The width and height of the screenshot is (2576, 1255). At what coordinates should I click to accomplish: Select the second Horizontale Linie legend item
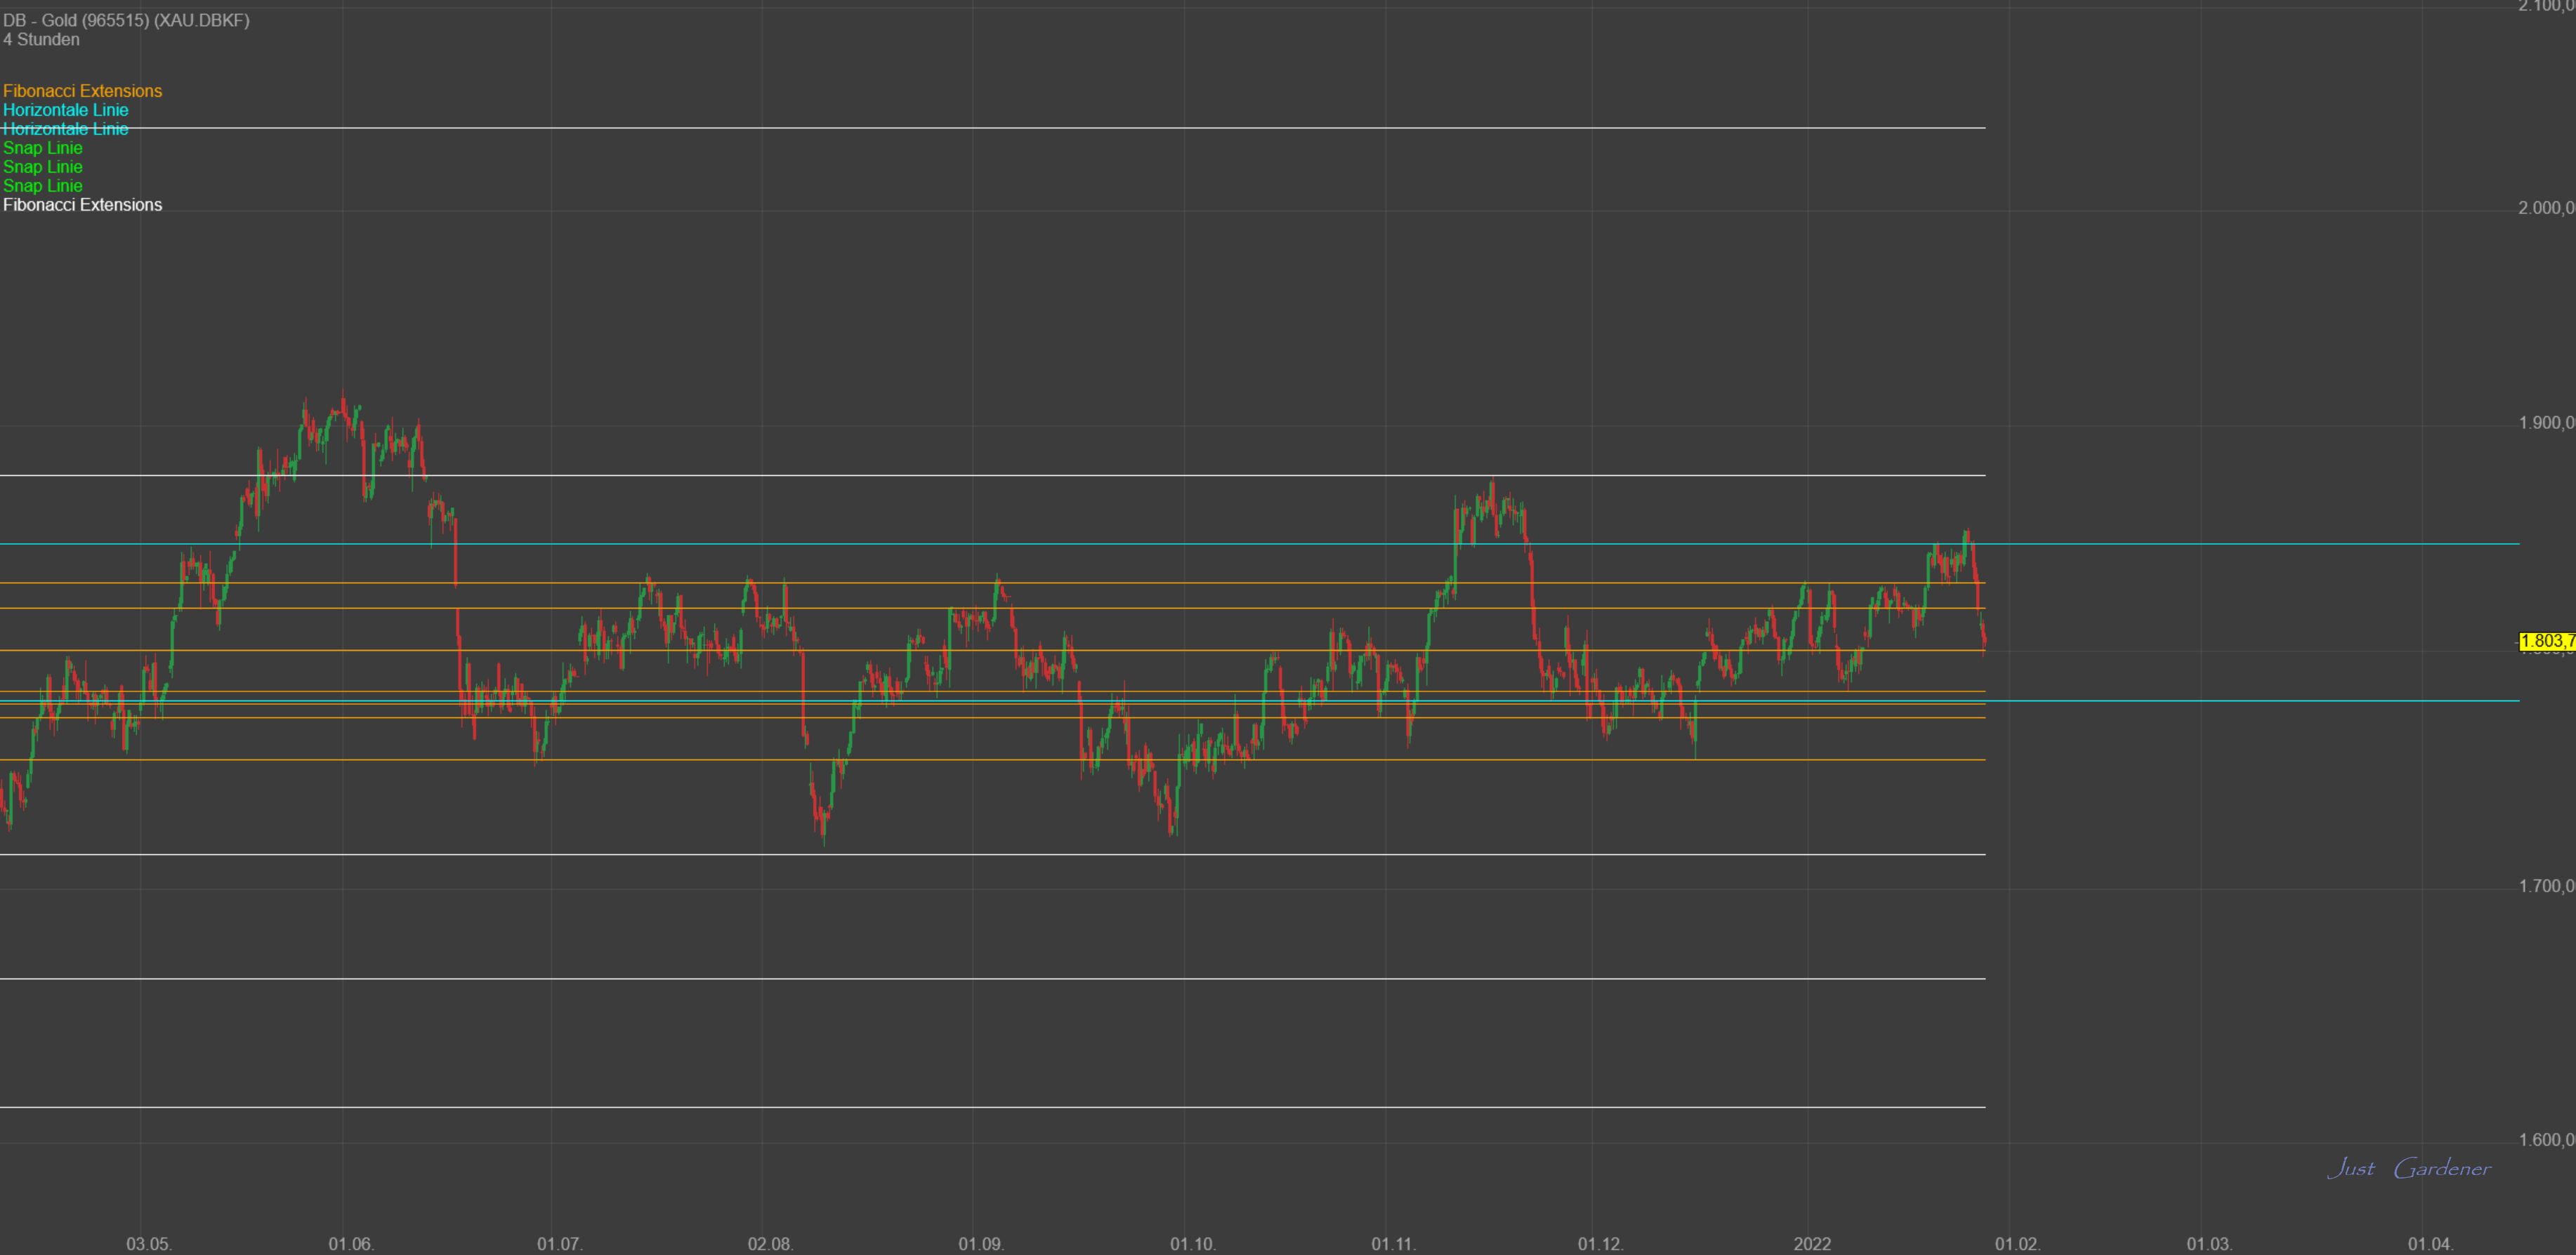pyautogui.click(x=65, y=129)
